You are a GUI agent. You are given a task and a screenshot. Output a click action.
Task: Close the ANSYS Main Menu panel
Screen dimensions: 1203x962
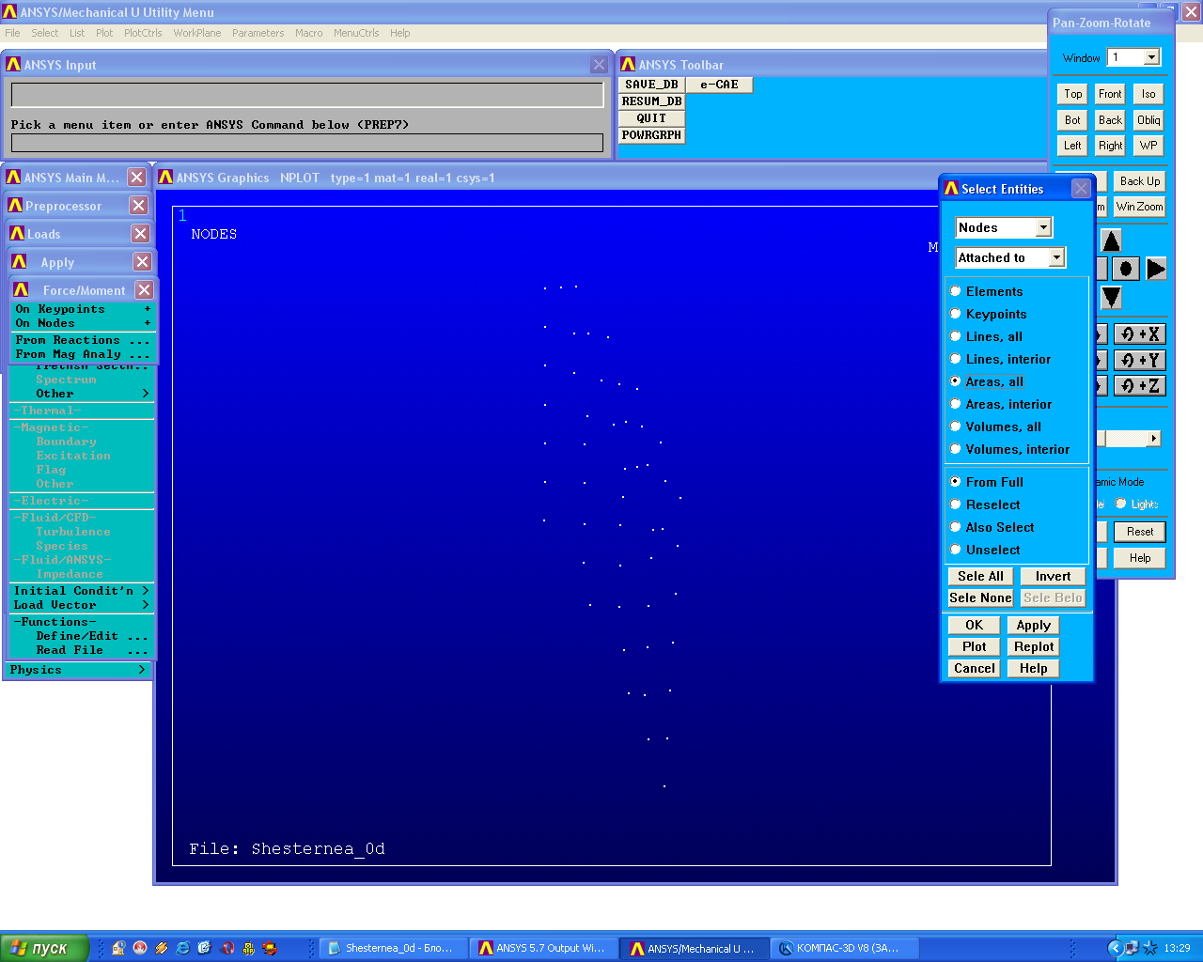[136, 177]
